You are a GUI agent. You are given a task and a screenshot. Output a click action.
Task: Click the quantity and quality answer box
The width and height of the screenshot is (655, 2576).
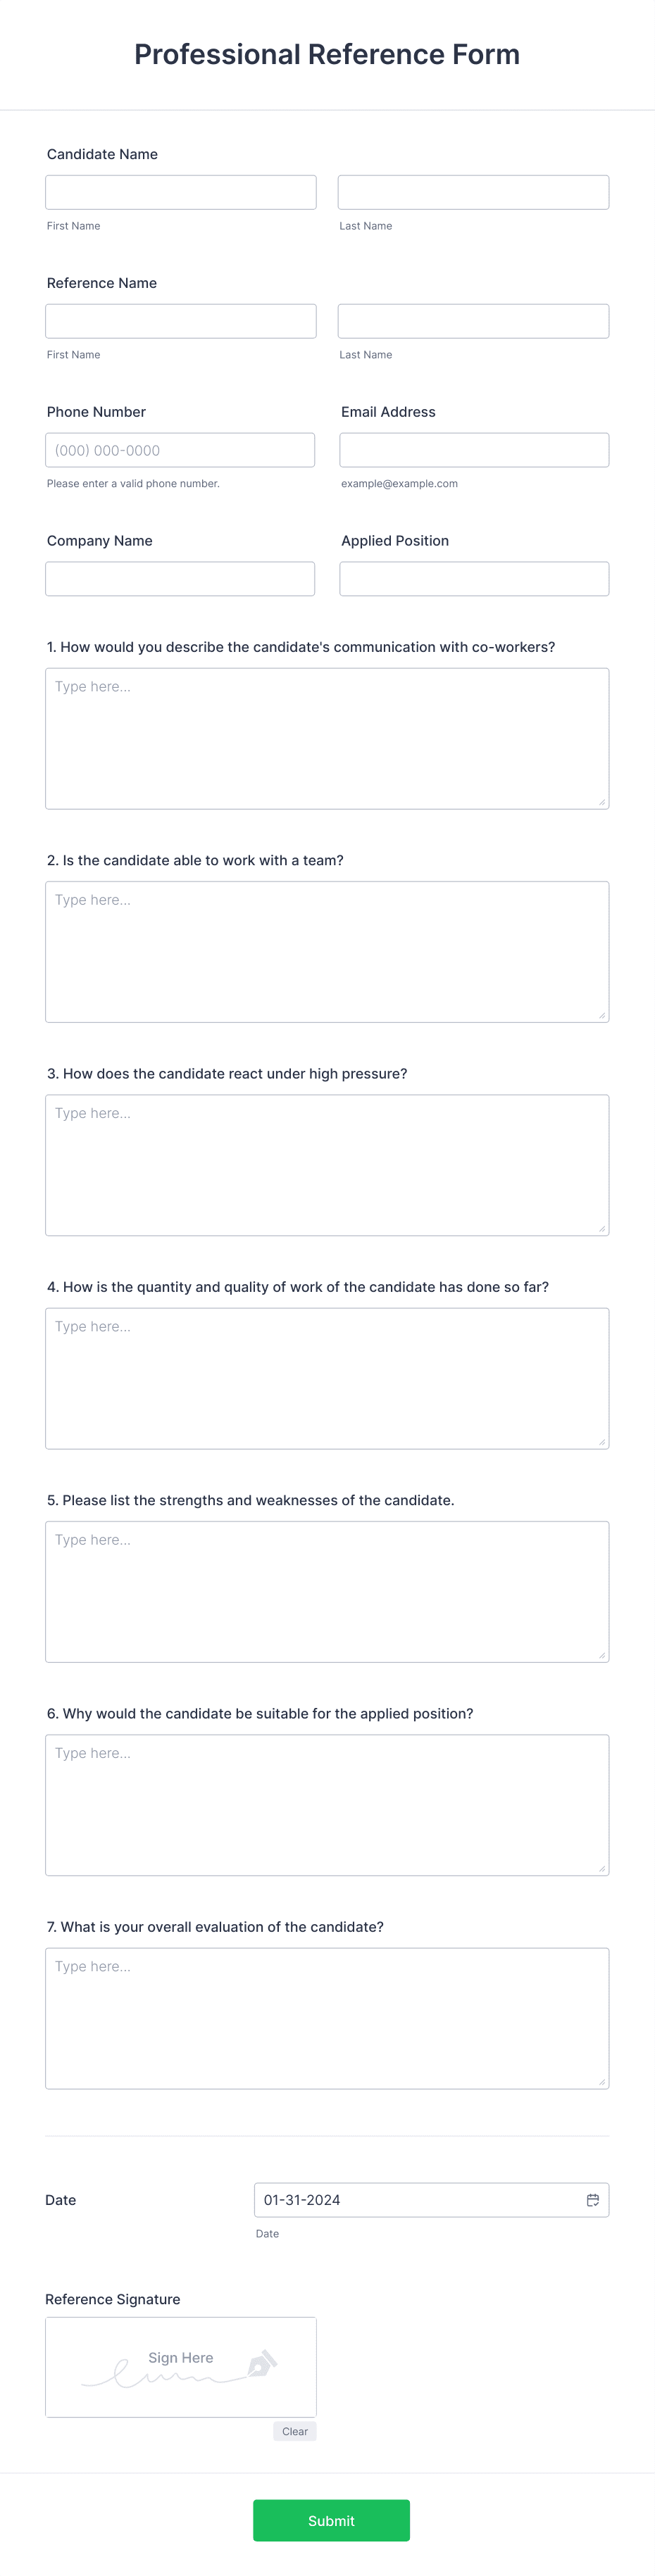(x=327, y=1378)
